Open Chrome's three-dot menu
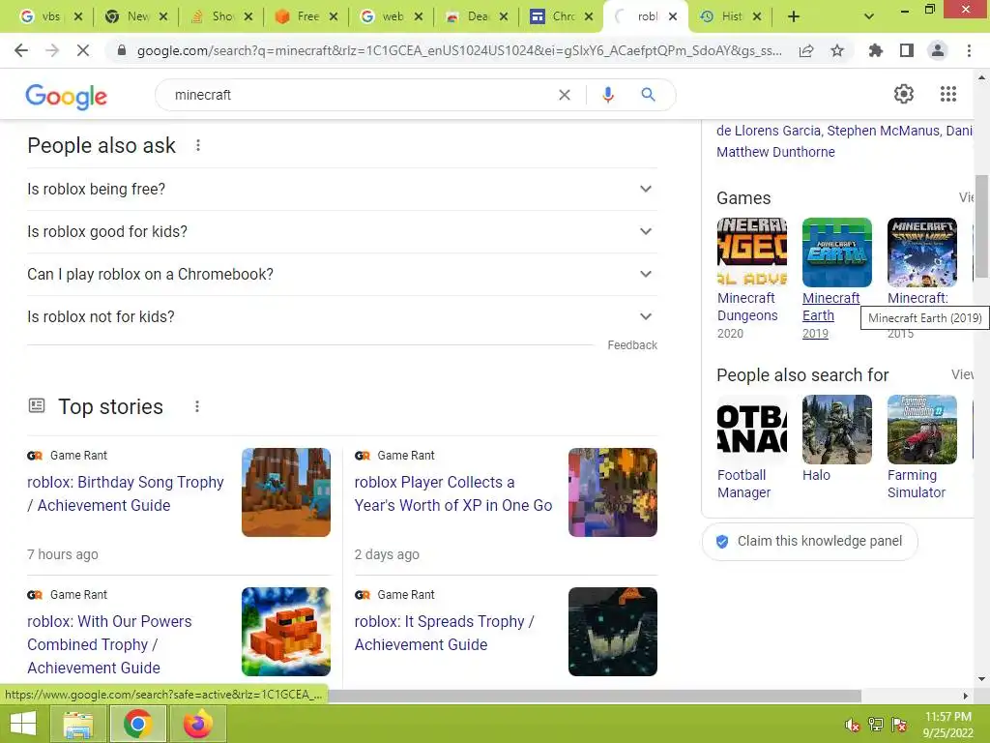This screenshot has width=990, height=743. tap(969, 50)
